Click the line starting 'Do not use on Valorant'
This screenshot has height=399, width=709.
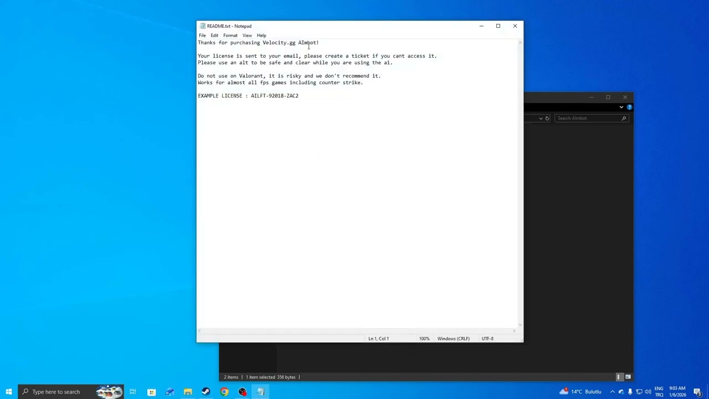click(x=289, y=76)
